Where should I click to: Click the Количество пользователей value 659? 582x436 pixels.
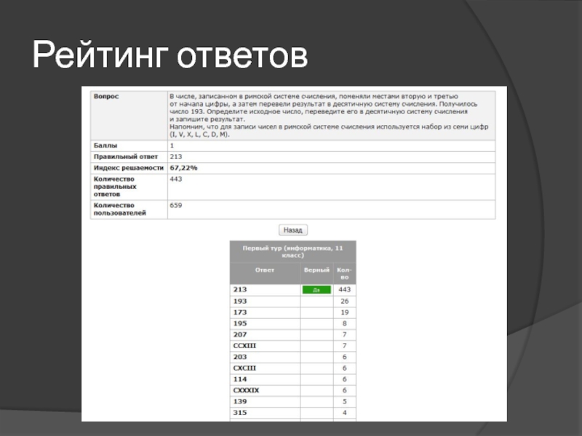pos(176,205)
